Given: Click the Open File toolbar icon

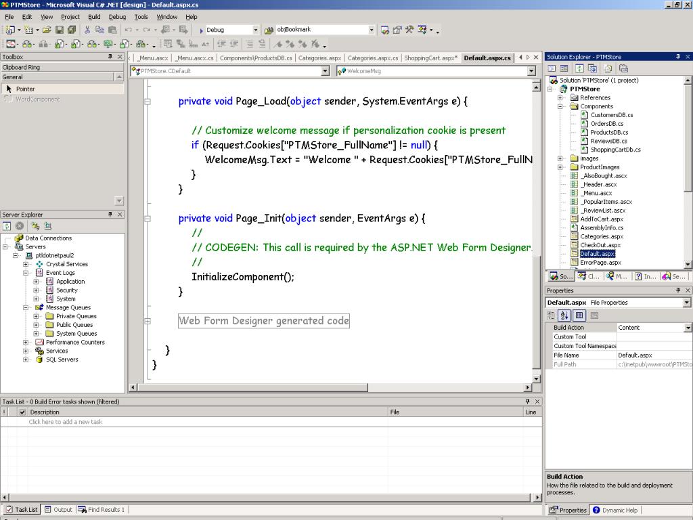Looking at the screenshot, I should coord(47,30).
